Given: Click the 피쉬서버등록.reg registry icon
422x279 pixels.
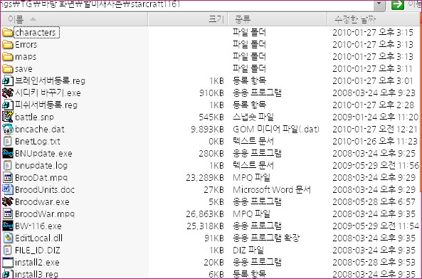Looking at the screenshot, I should click(x=8, y=105).
